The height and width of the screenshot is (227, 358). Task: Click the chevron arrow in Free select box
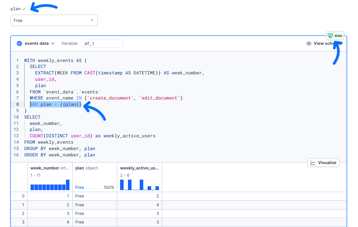coord(92,20)
